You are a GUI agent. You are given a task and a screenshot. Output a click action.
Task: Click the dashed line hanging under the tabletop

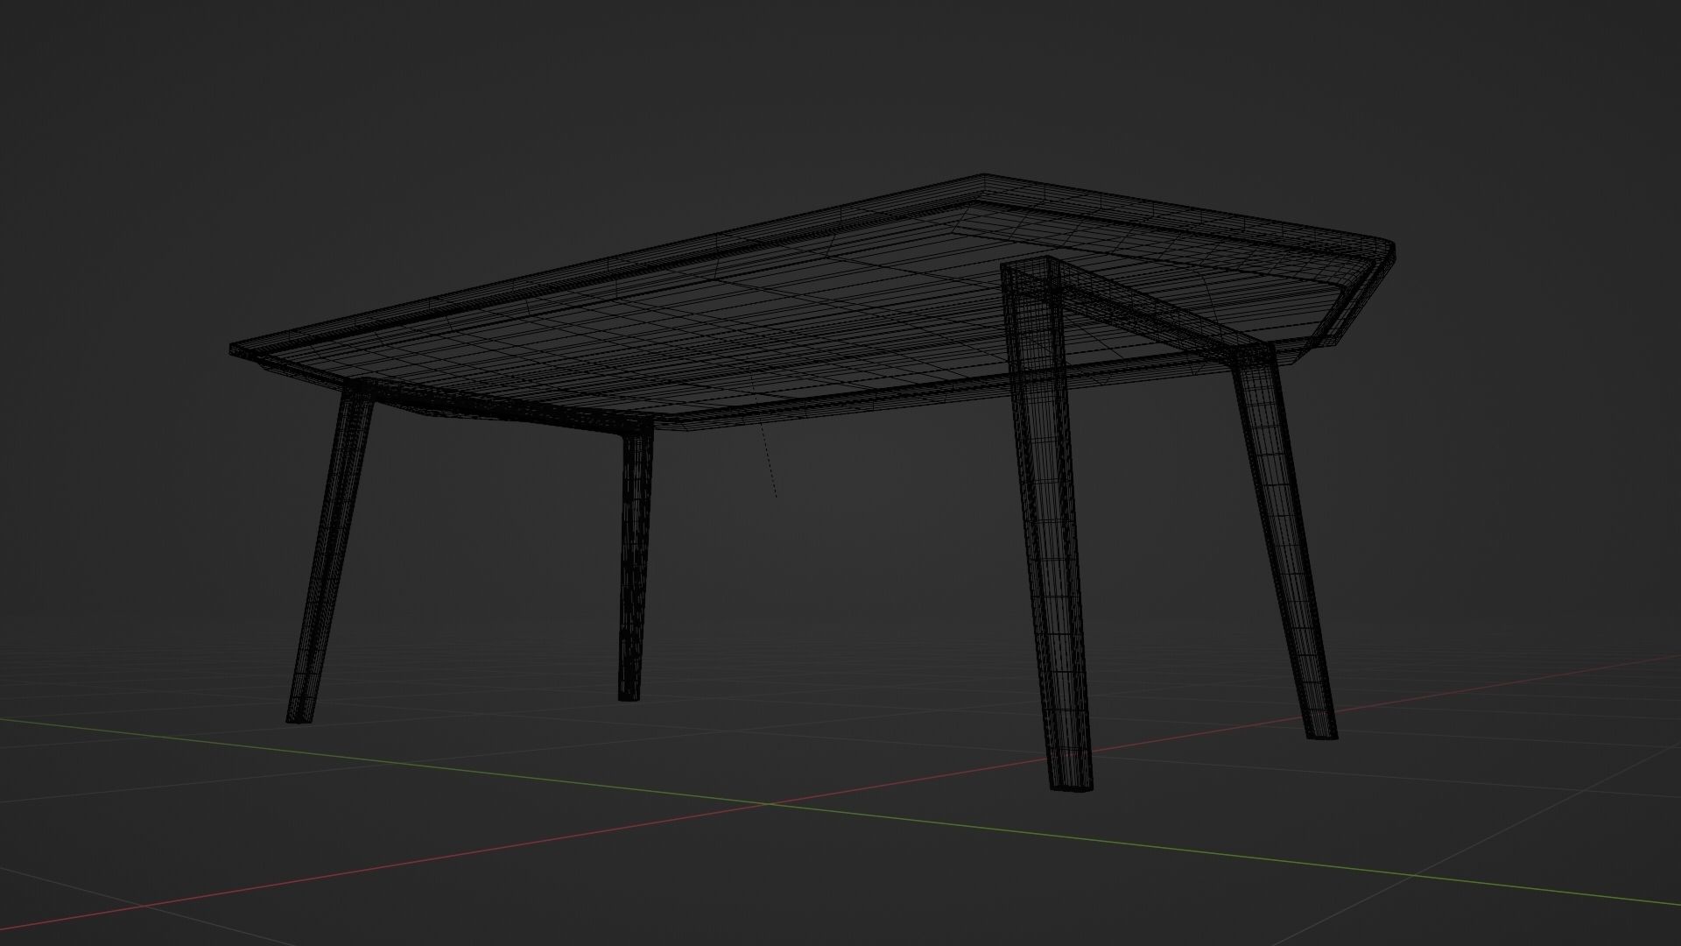click(764, 438)
